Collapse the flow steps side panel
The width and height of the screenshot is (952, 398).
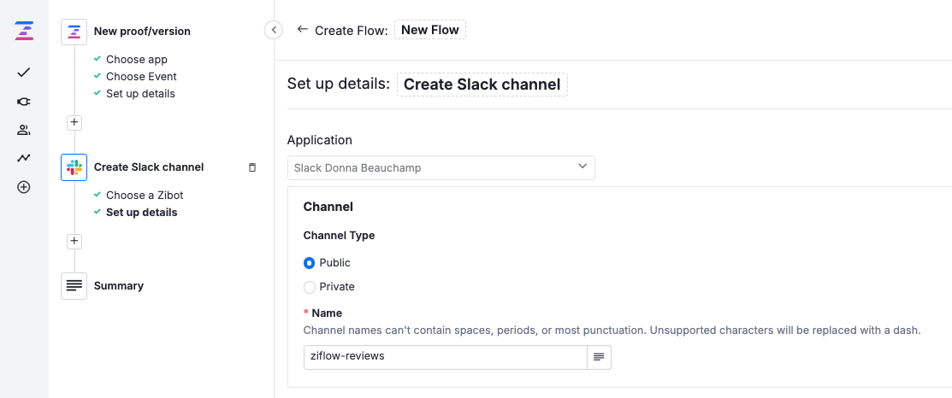coord(274,30)
